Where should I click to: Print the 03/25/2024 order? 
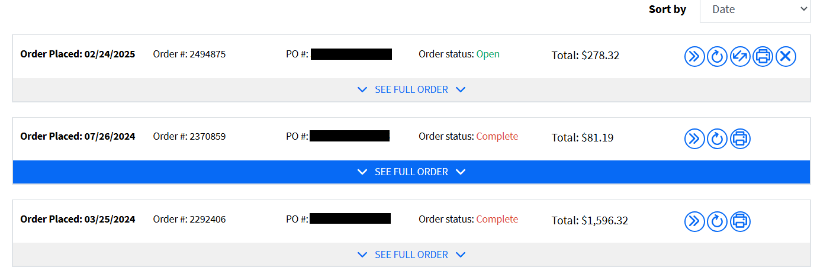coord(740,221)
